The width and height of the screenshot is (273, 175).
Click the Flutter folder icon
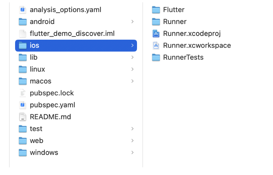coord(156,10)
